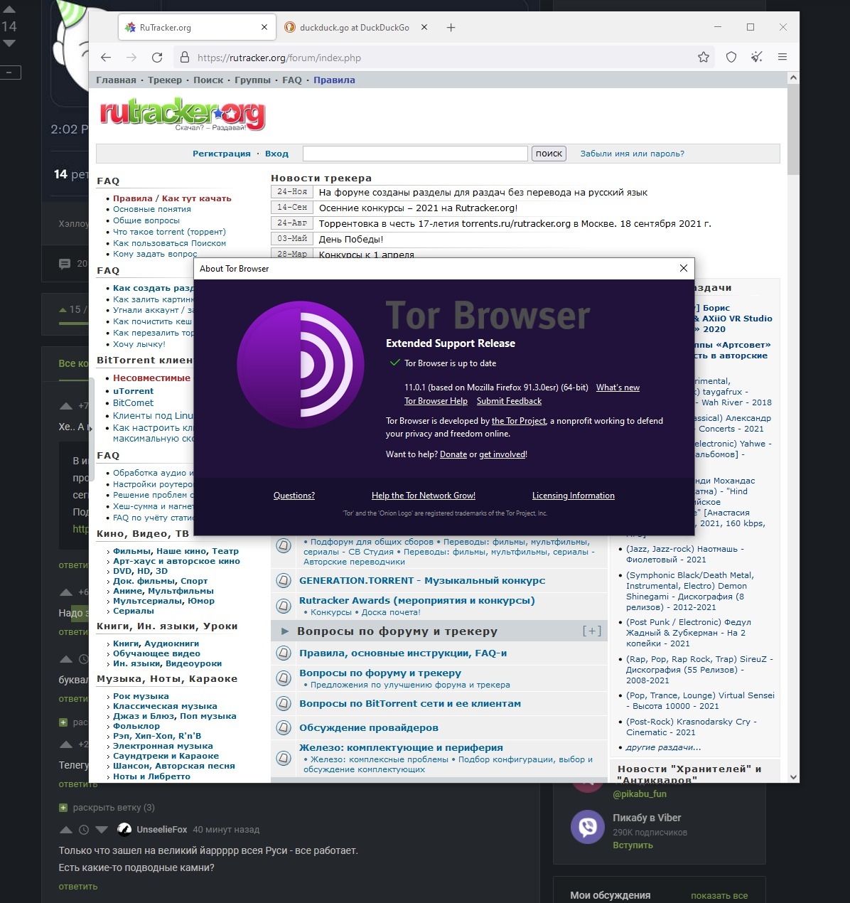
Task: Click the padlock site info icon
Action: click(185, 58)
